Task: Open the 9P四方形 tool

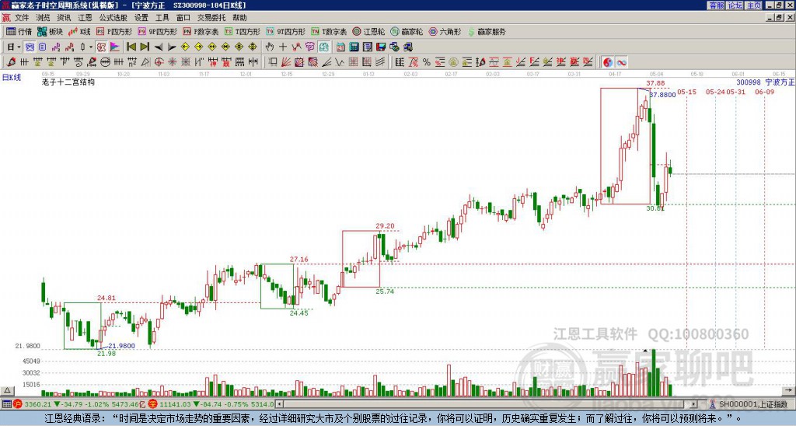Action: coord(158,31)
